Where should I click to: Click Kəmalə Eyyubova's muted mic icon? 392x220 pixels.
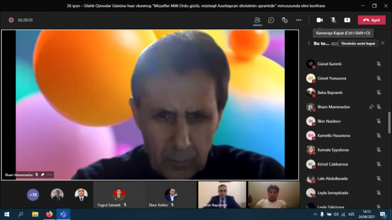[x=379, y=150]
